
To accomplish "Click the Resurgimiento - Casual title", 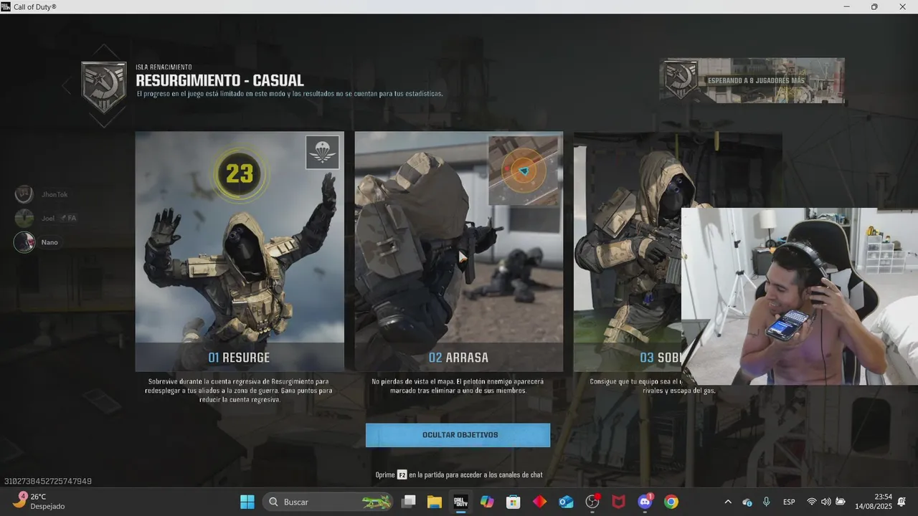I will 219,81.
